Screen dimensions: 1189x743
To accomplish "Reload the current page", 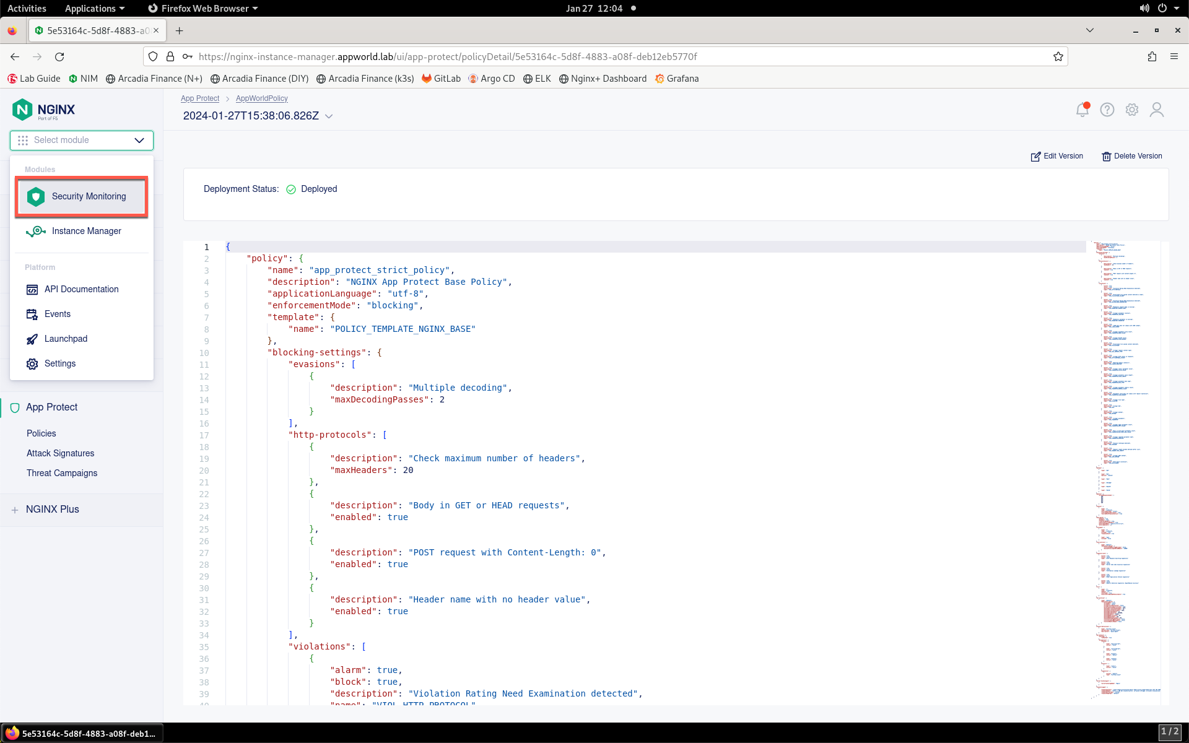I will coord(59,56).
